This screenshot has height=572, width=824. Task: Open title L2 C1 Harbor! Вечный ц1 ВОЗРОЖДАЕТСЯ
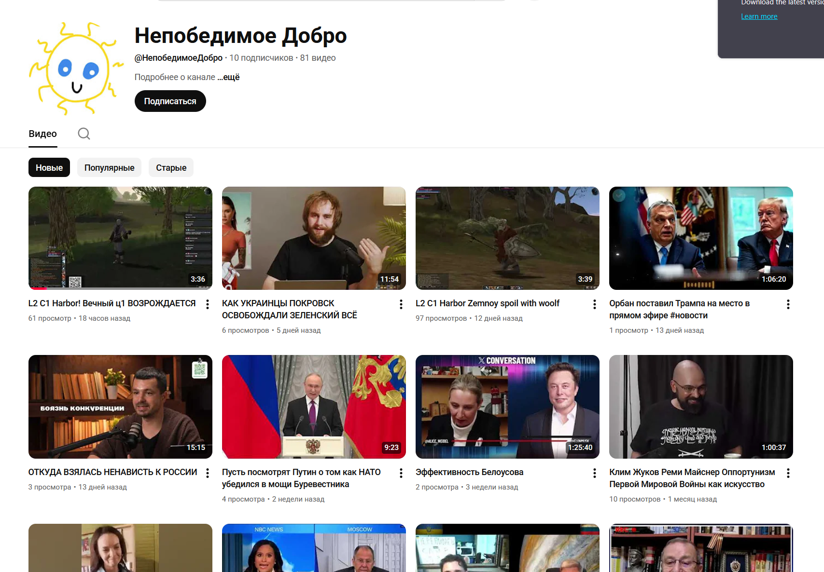tap(112, 303)
